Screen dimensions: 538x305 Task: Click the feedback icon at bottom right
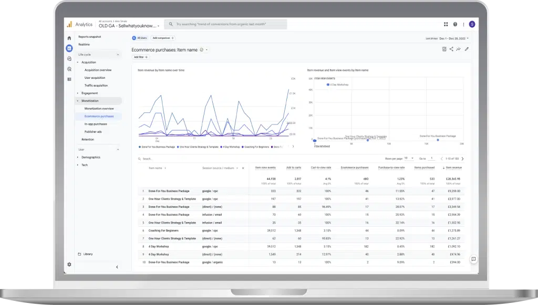click(x=473, y=259)
